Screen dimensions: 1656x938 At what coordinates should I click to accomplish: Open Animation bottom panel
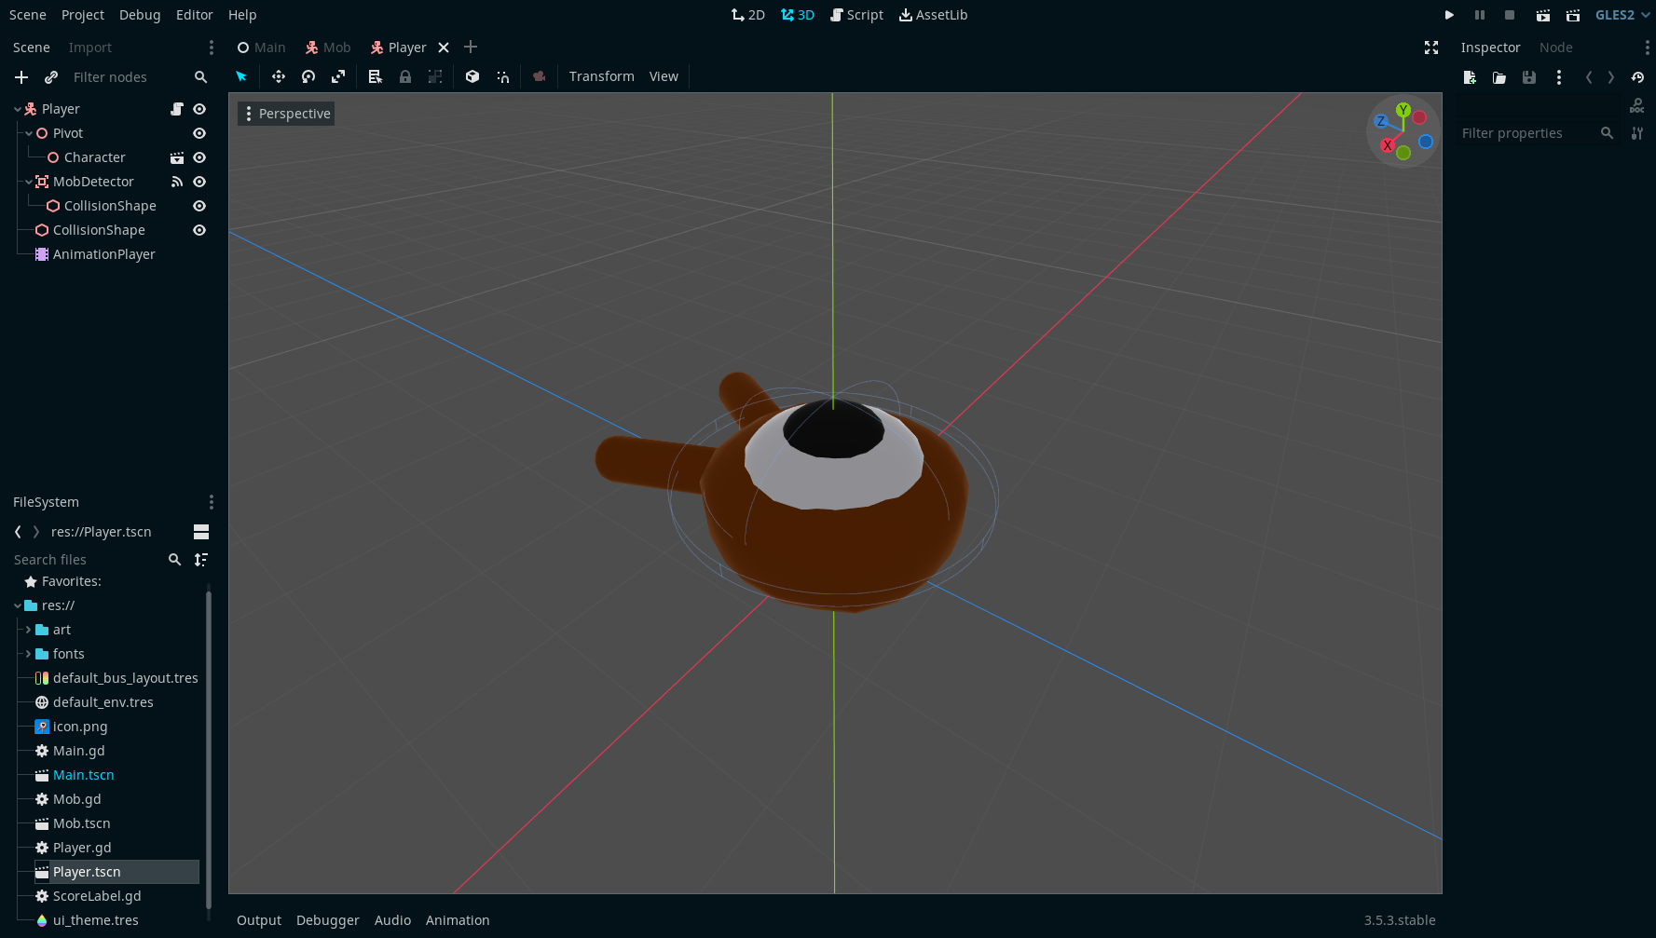pos(458,920)
